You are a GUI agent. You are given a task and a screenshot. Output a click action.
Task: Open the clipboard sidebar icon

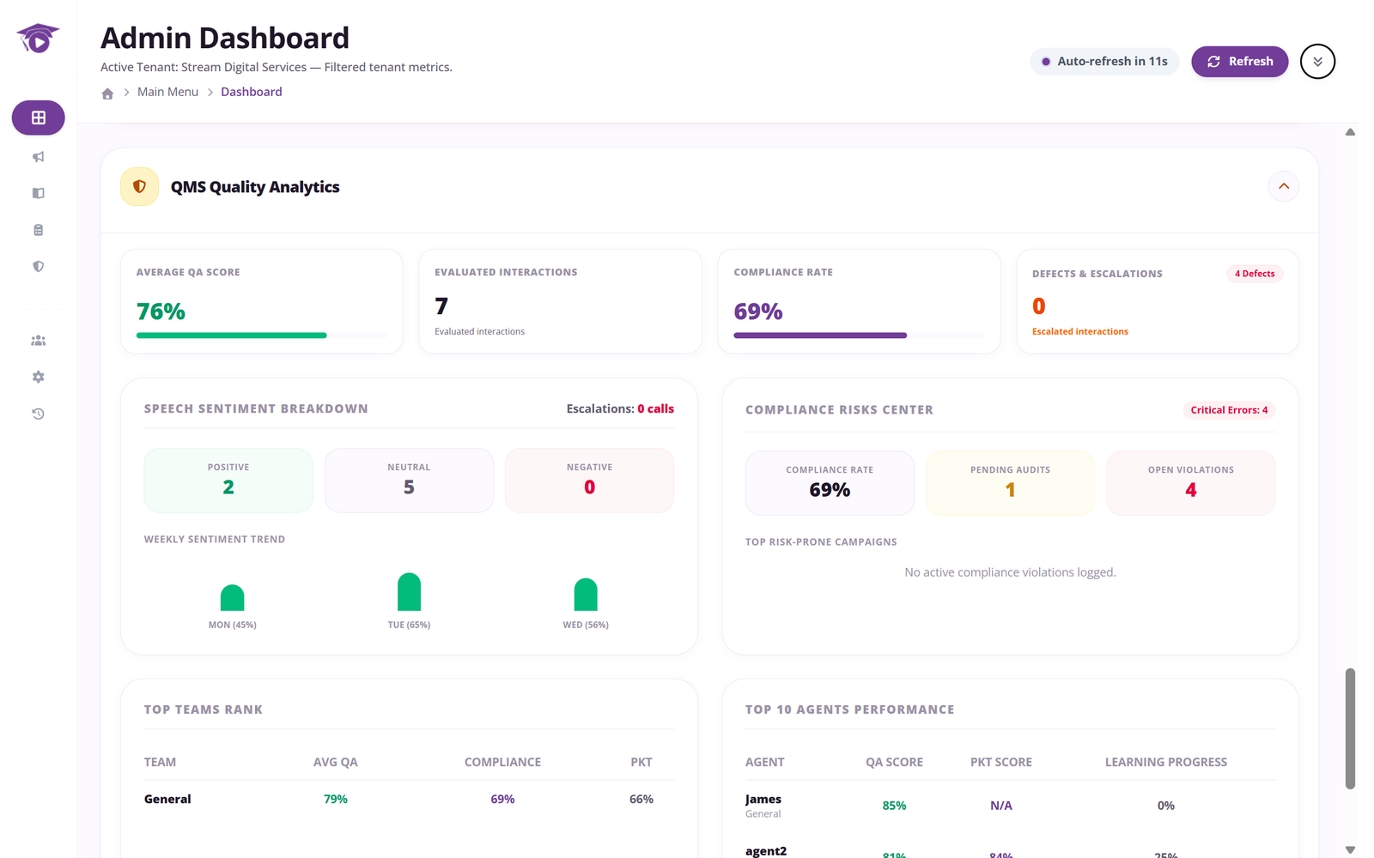(38, 230)
